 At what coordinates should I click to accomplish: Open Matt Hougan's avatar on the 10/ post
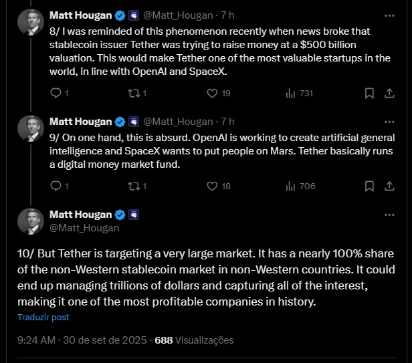(31, 221)
